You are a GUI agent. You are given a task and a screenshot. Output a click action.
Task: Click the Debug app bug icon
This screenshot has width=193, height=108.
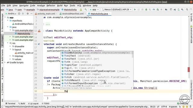click(x=146, y=9)
